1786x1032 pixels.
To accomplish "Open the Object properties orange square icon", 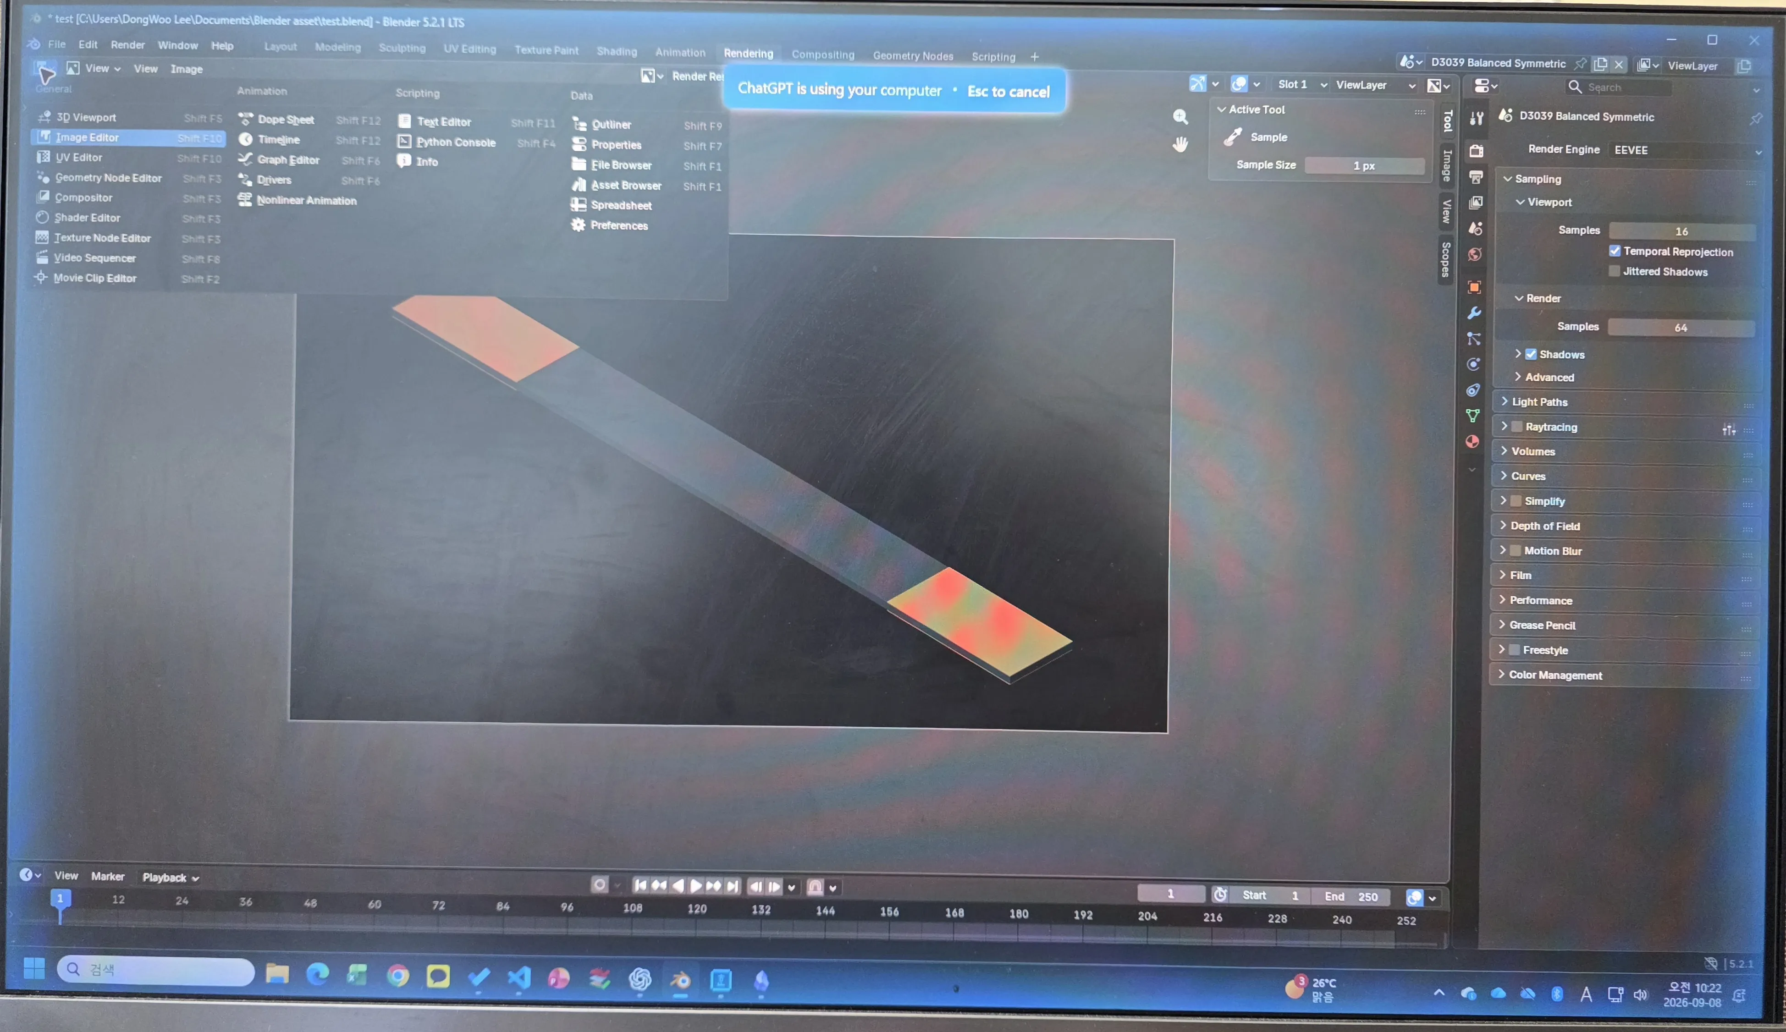I will coord(1474,287).
